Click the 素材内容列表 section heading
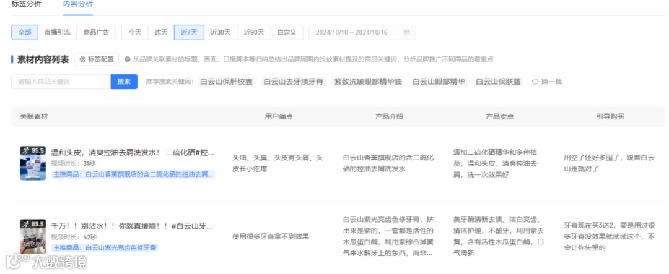 tap(43, 59)
